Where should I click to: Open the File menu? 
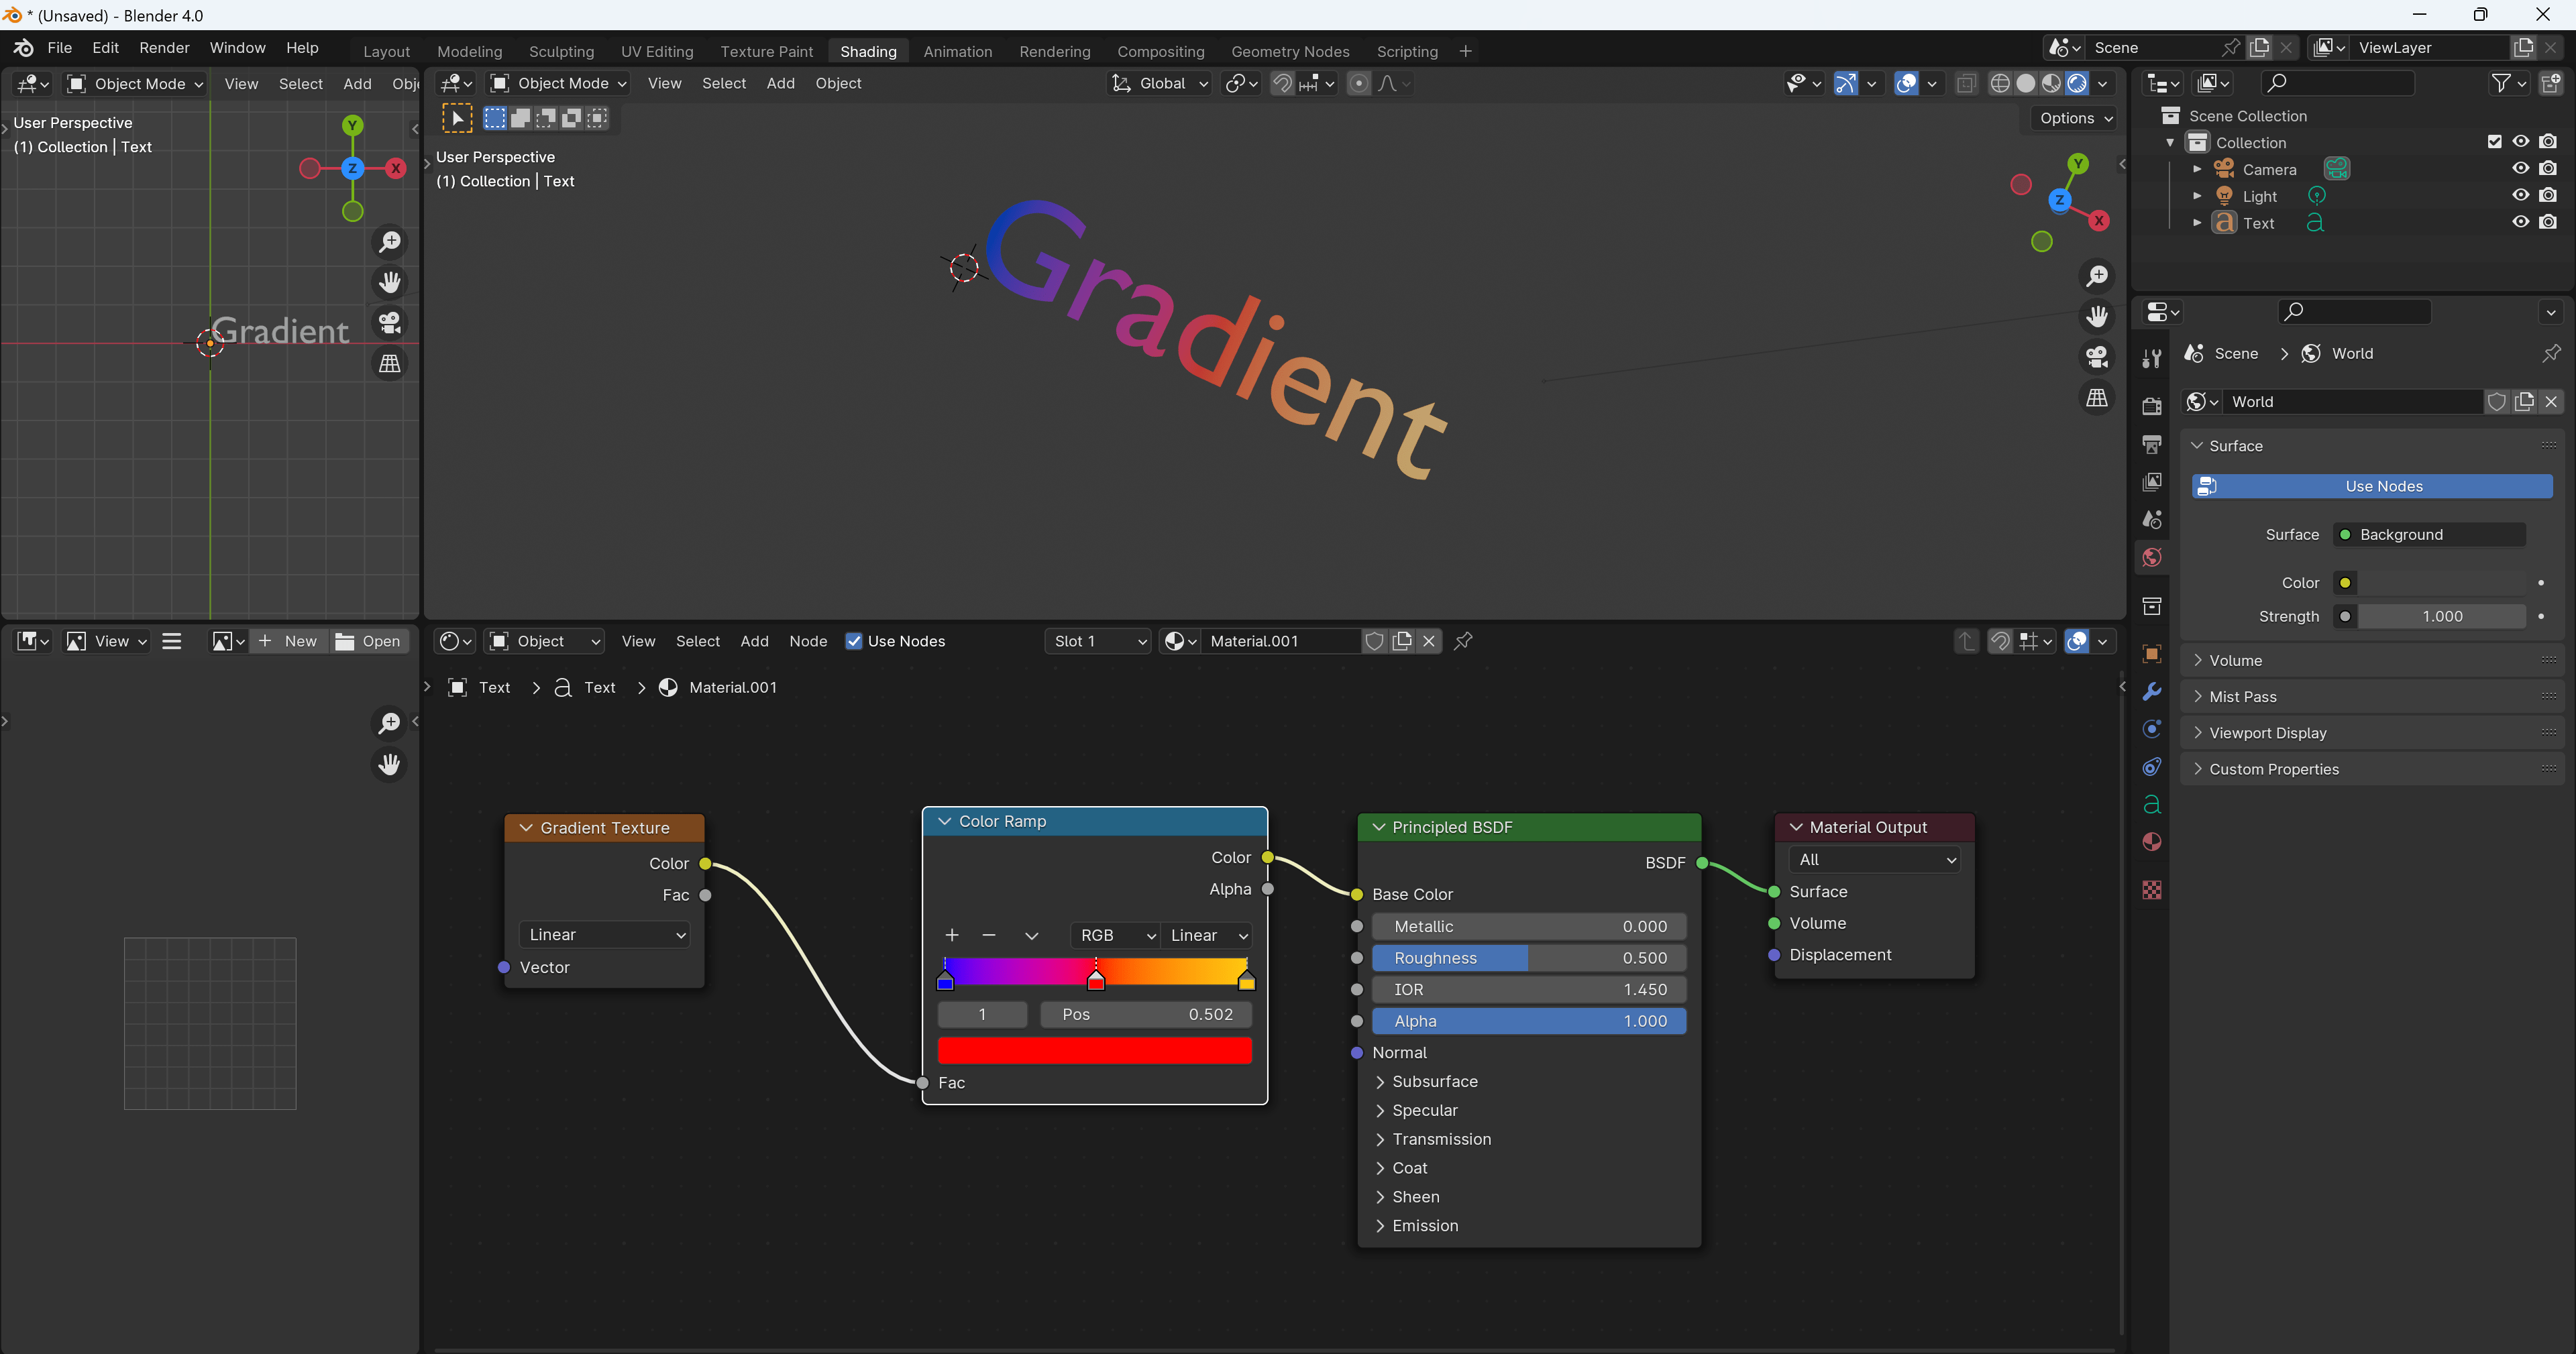(x=59, y=47)
